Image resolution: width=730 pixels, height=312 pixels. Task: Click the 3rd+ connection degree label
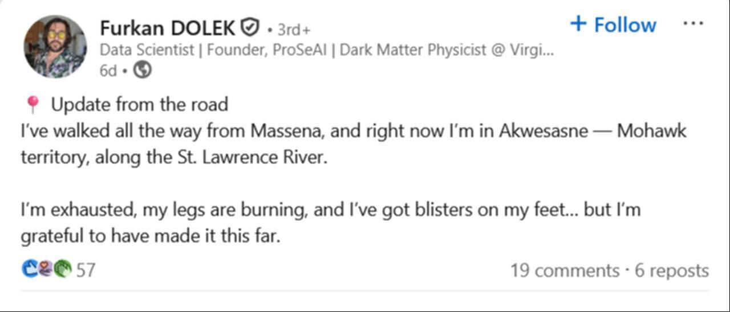pyautogui.click(x=294, y=29)
